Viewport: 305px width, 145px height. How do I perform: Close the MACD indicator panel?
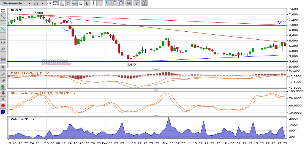click(x=47, y=73)
